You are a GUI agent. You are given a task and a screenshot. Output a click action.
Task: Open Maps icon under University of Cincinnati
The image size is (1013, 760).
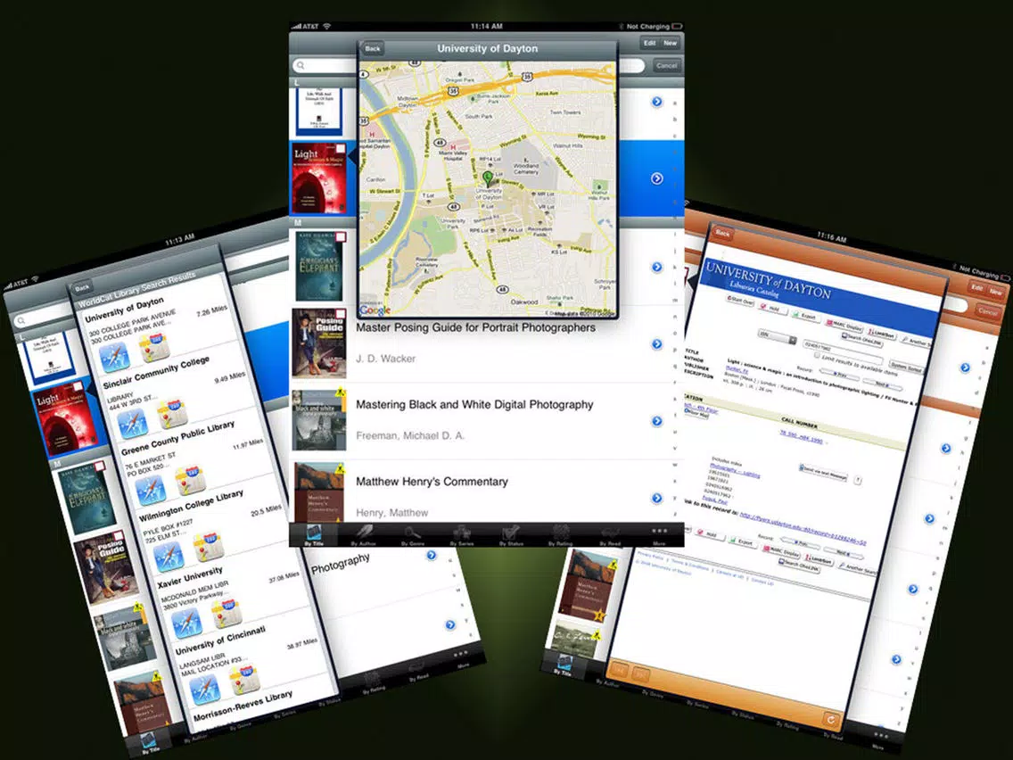245,680
